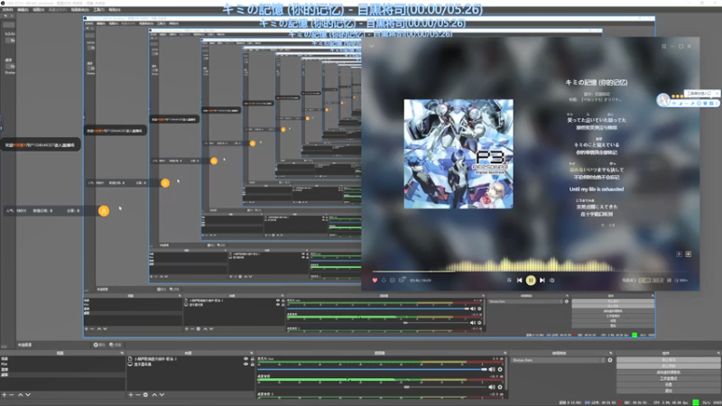
Task: Click the orange circle icon in chat overlay
Action: 104,211
